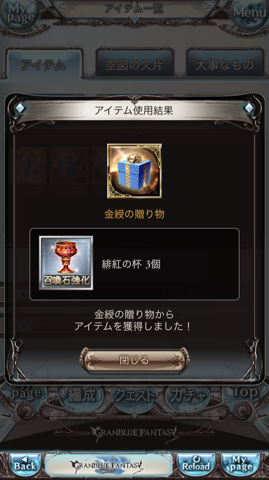Image resolution: width=269 pixels, height=480 pixels.
Task: Click the Reload button
Action: pos(196,466)
